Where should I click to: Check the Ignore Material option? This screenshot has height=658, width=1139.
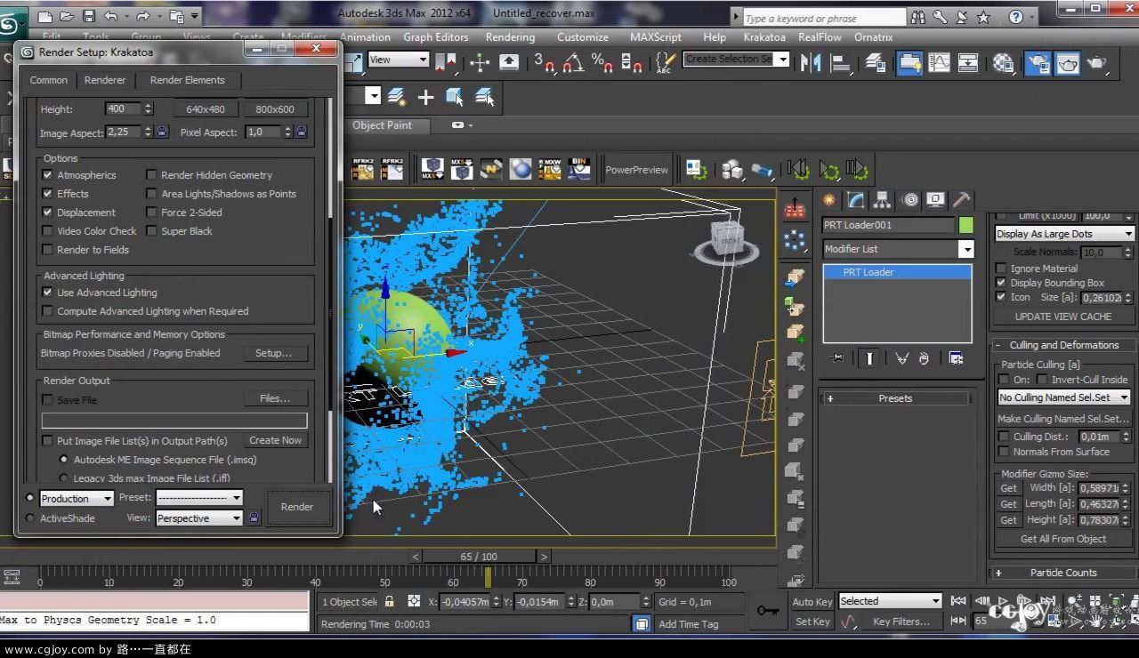[x=1002, y=269]
